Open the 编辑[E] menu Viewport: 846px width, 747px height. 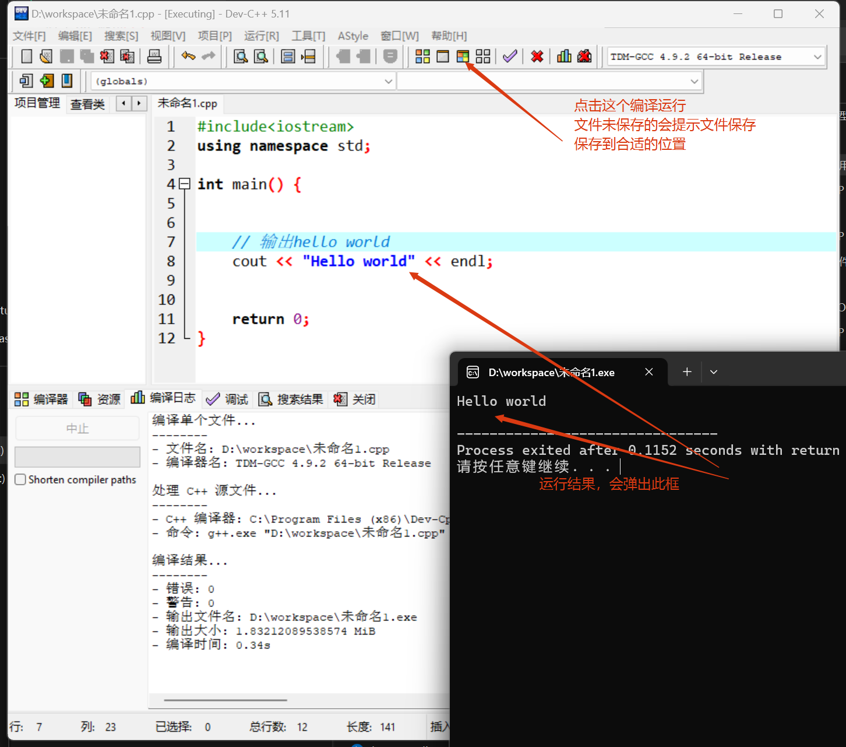click(x=75, y=36)
